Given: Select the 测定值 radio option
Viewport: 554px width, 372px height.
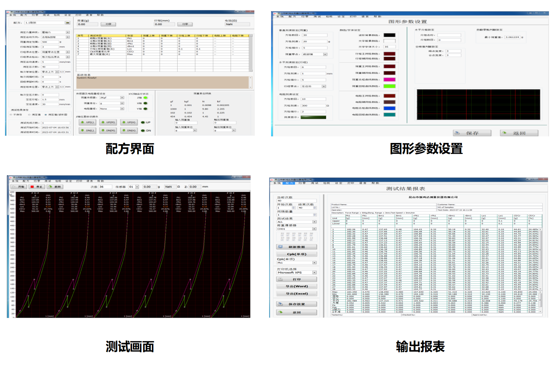Looking at the screenshot, I should (x=29, y=115).
